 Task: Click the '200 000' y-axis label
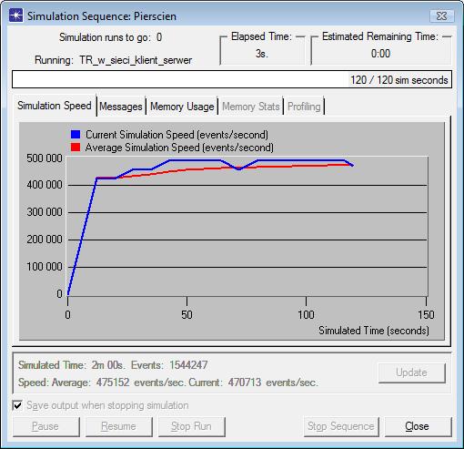pyautogui.click(x=45, y=240)
